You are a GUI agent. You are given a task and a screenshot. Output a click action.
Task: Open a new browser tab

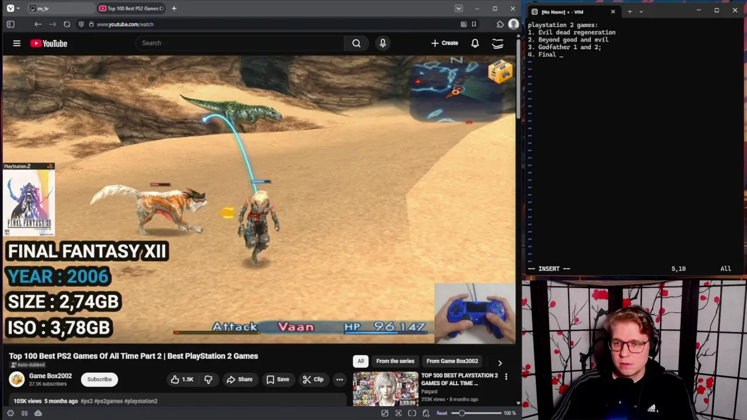pyautogui.click(x=174, y=8)
